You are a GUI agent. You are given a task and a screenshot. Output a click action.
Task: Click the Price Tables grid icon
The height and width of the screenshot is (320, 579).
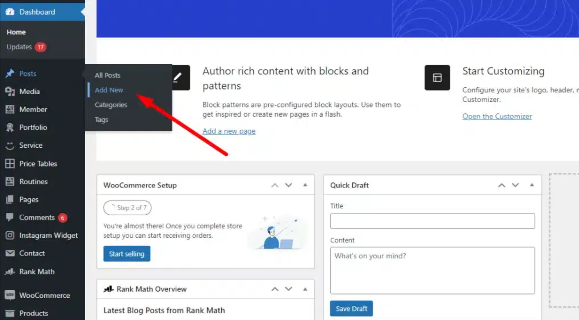point(10,164)
